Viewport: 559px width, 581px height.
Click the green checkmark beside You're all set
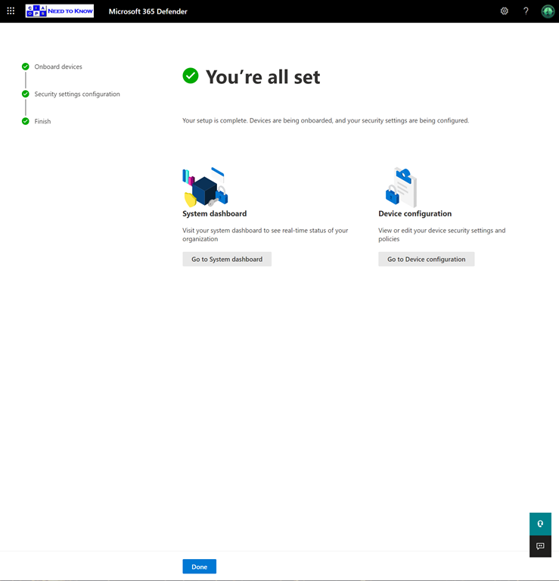coord(191,76)
